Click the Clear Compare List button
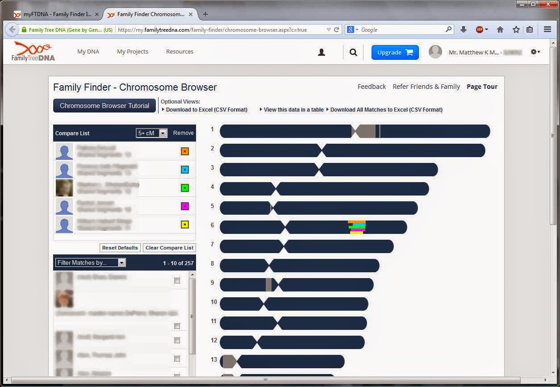The height and width of the screenshot is (387, 560). tap(169, 248)
